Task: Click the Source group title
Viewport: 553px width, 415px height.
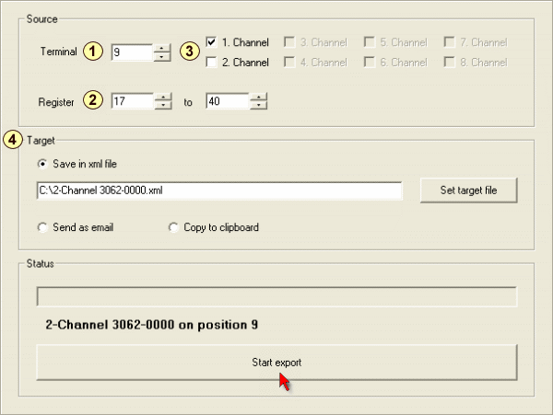Action: point(42,19)
